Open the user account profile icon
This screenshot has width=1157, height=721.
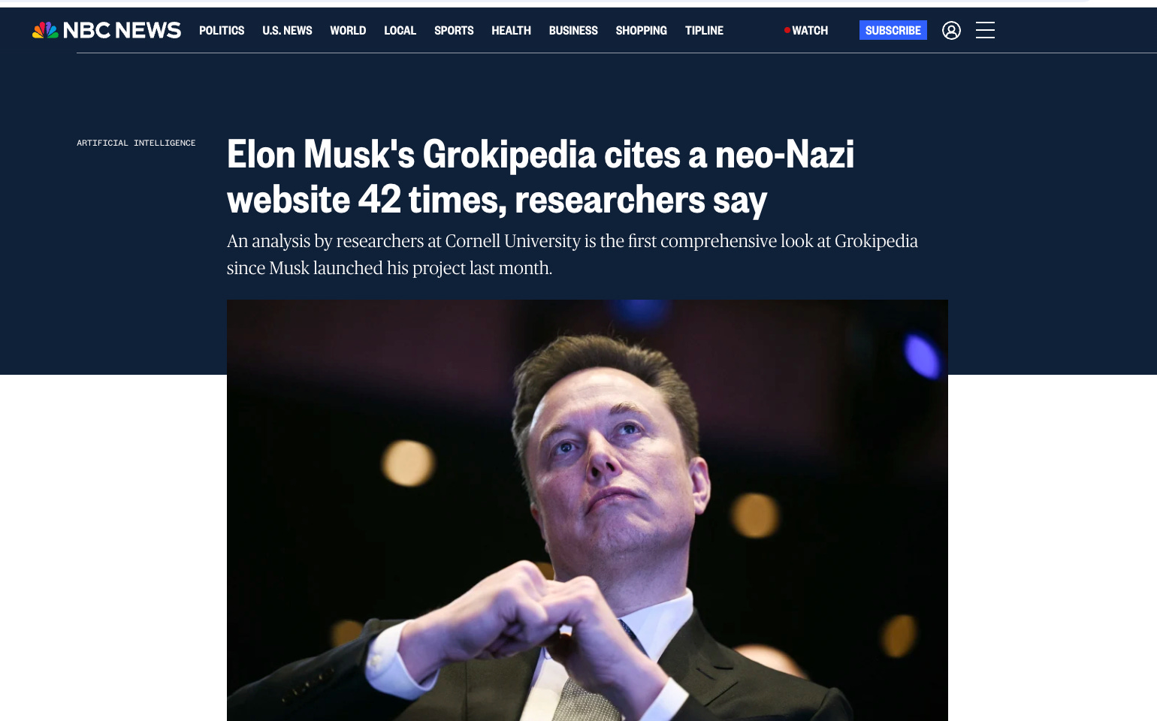[x=951, y=30]
